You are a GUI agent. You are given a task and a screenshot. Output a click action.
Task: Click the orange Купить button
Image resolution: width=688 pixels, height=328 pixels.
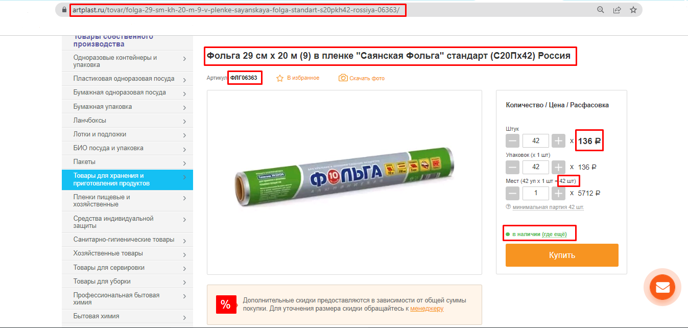562,255
